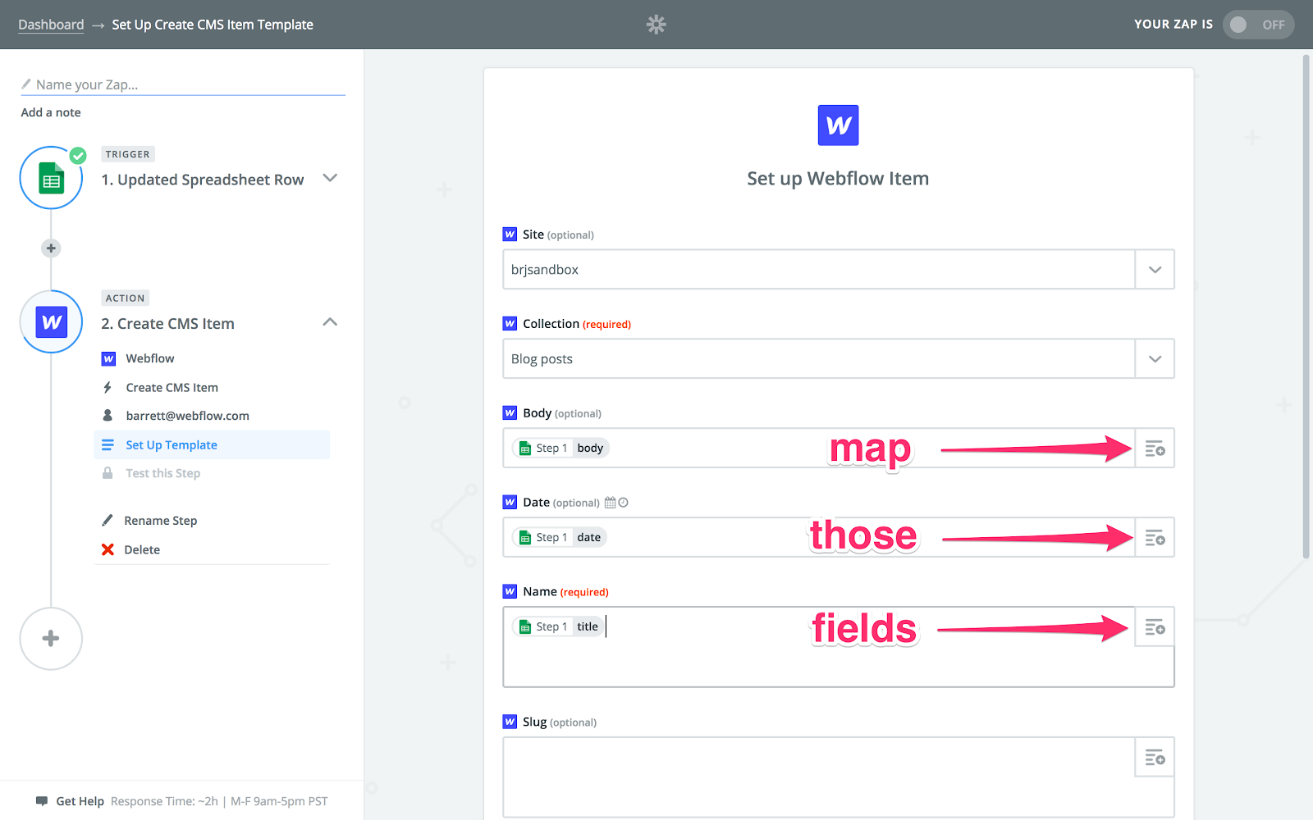Click the red X delete icon
Image resolution: width=1313 pixels, height=820 pixels.
[108, 549]
